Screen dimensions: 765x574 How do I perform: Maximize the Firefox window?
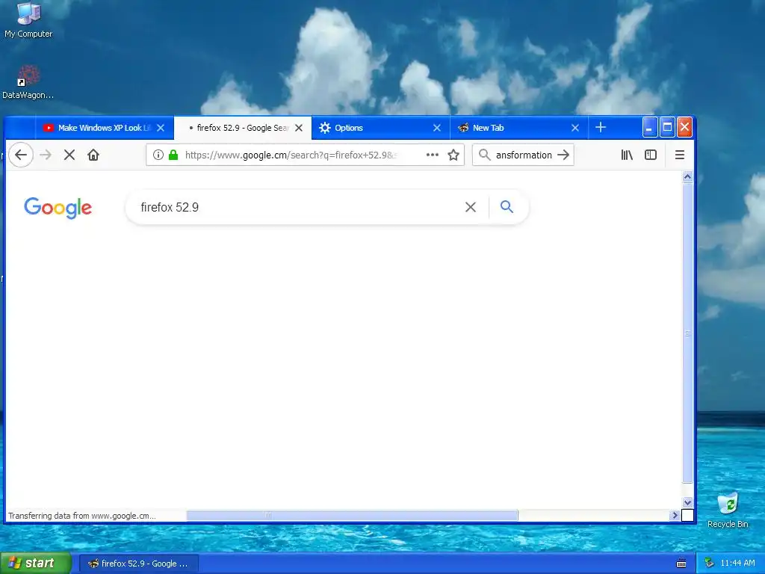point(667,127)
